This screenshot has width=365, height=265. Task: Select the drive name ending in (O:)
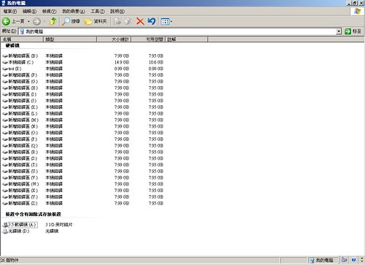23,133
